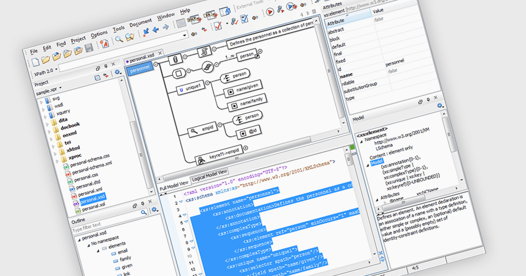Pin the Project panel
The image size is (526, 276).
pyautogui.click(x=106, y=67)
